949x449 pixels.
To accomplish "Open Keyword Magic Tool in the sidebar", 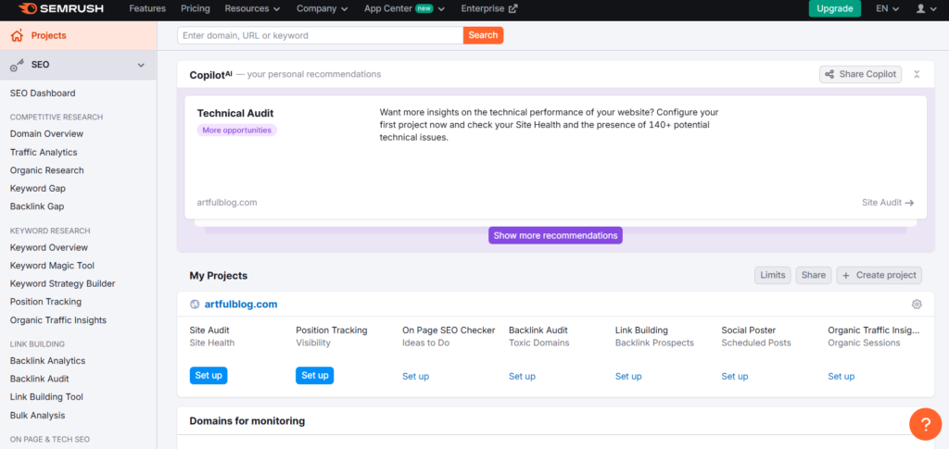I will (52, 266).
